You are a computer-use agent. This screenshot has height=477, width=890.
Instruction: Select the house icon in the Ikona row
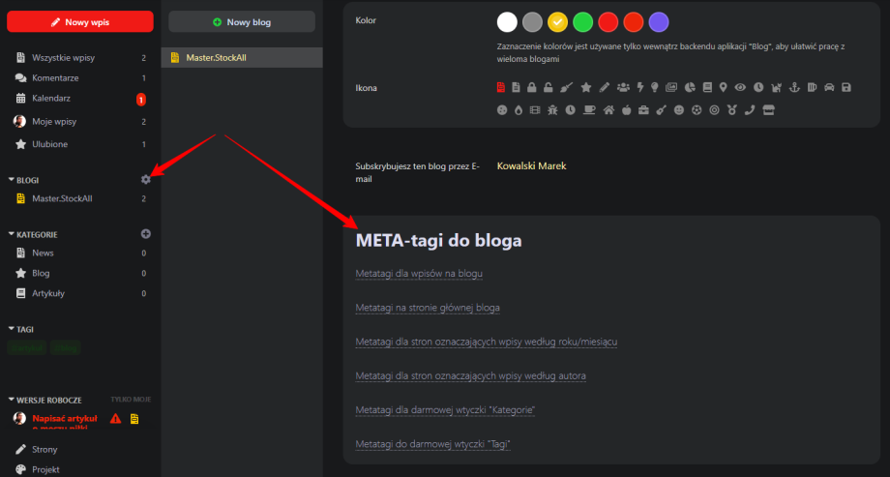608,110
